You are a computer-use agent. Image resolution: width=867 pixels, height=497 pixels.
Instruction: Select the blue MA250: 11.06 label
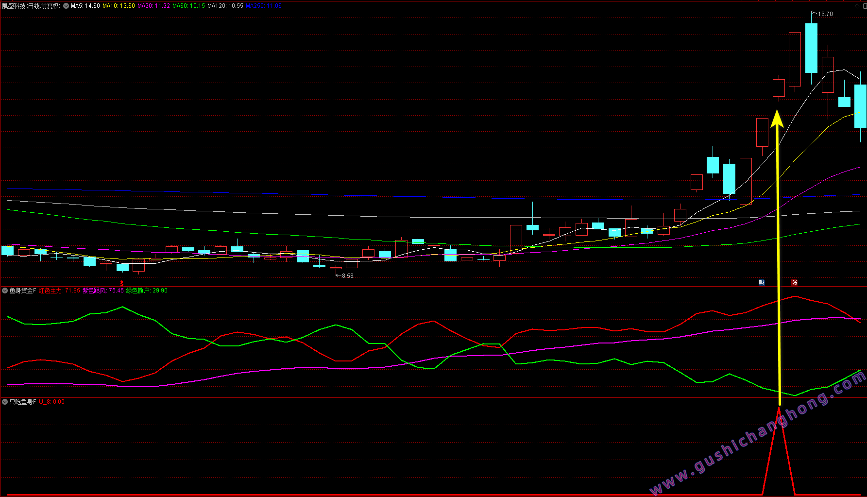point(264,6)
